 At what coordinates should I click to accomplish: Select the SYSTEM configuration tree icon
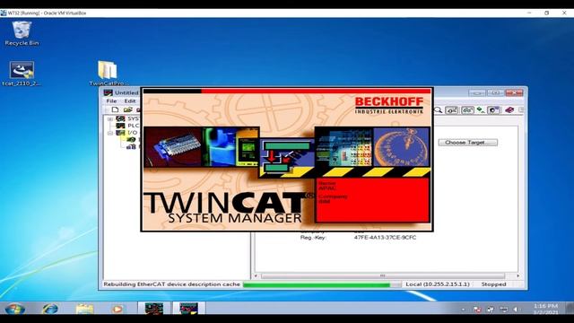pyautogui.click(x=120, y=118)
